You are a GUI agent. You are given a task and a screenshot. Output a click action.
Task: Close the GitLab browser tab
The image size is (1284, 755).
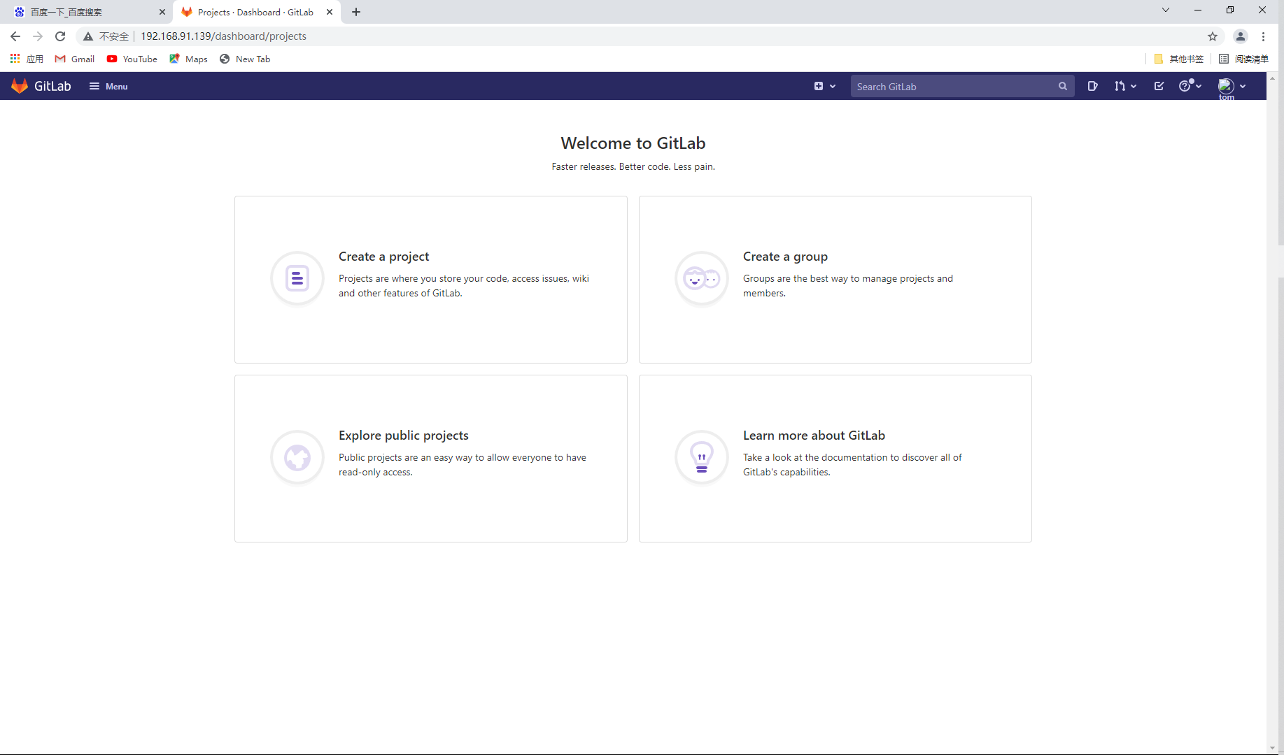[x=330, y=12]
